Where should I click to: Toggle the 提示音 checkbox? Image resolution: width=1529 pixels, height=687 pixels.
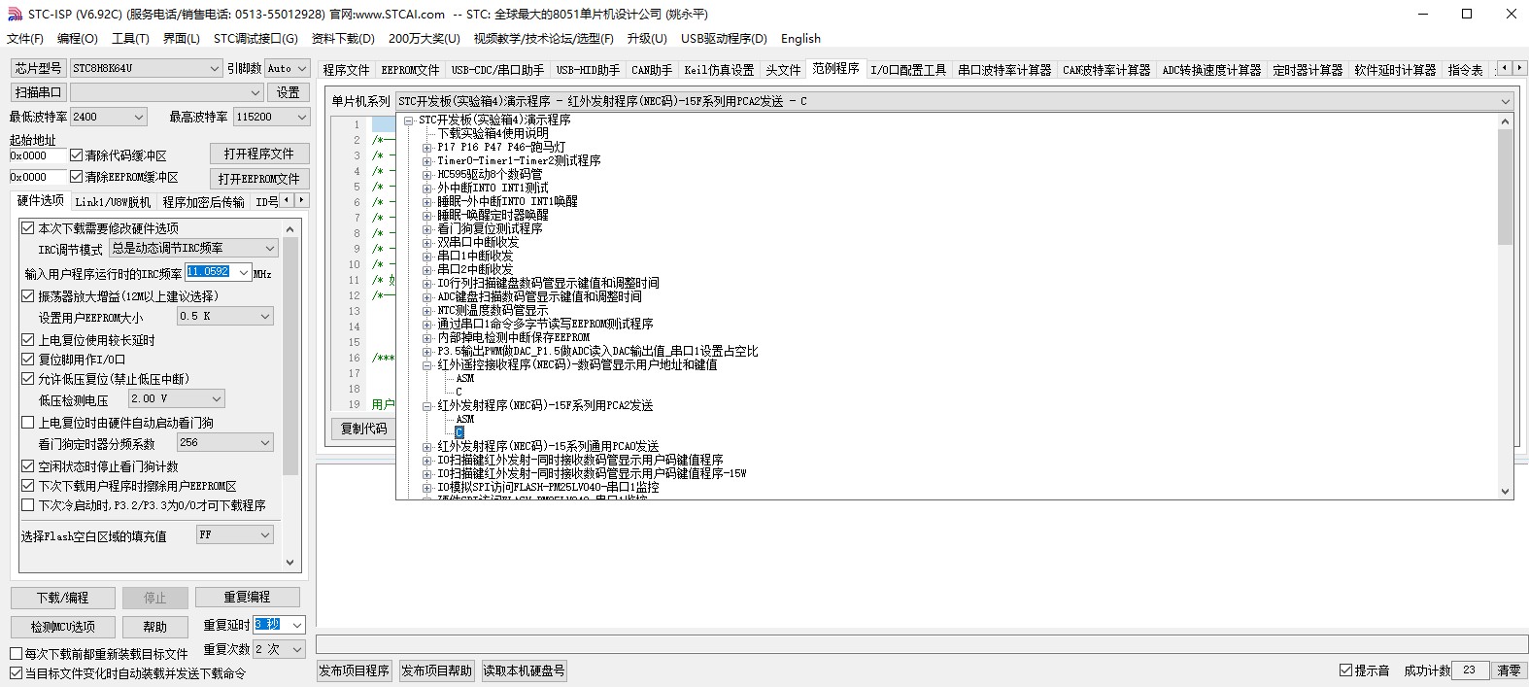point(1345,670)
